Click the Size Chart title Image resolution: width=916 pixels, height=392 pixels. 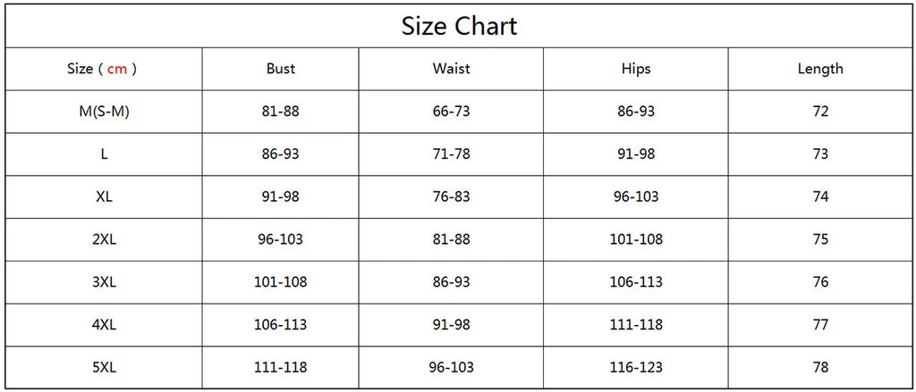[459, 26]
